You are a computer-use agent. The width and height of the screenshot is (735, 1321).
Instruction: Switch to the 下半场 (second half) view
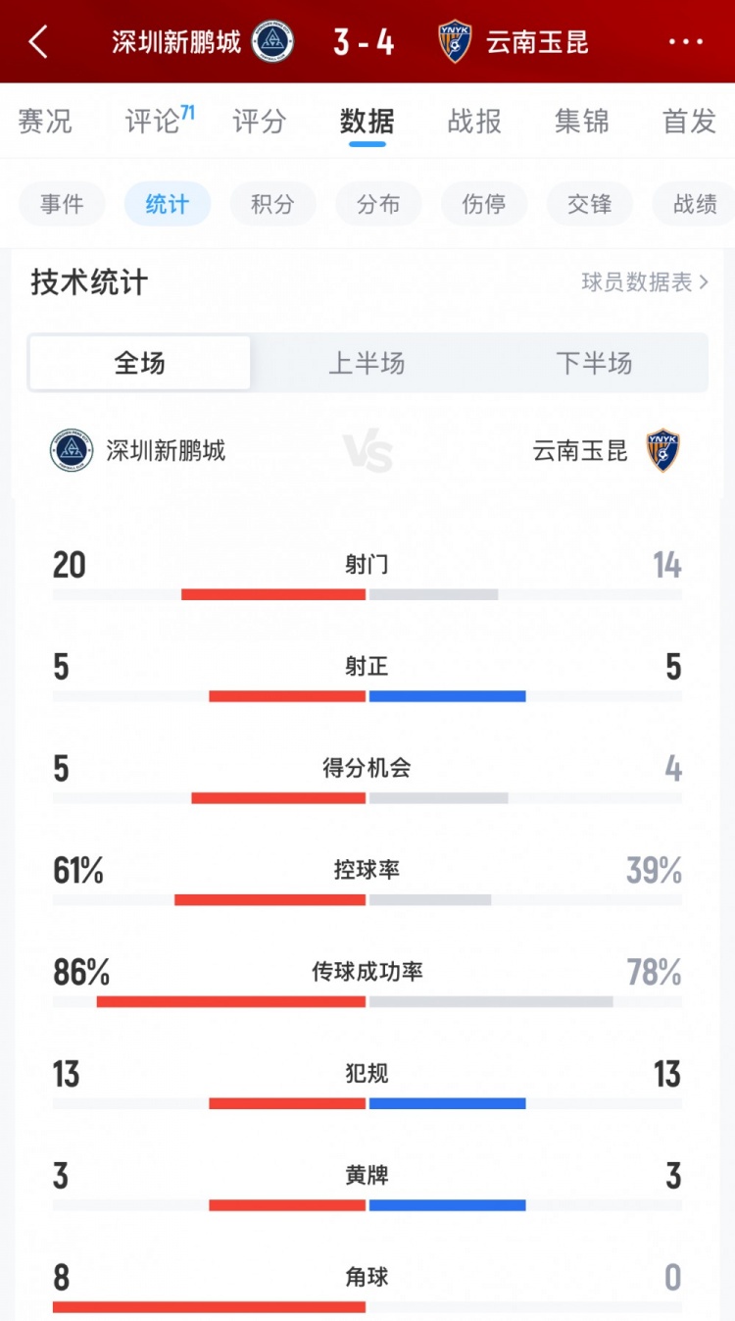(596, 362)
